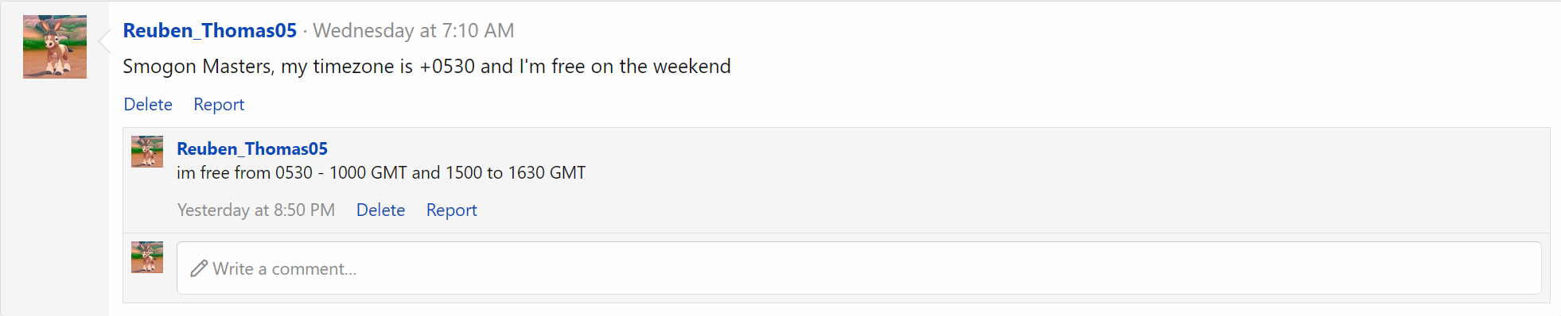1561x316 pixels.
Task: Click the speech-bubble pointer beside the large avatar
Action: (x=103, y=41)
